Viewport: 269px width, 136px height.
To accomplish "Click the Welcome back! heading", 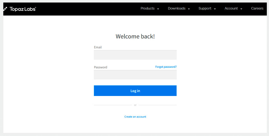I will [135, 36].
